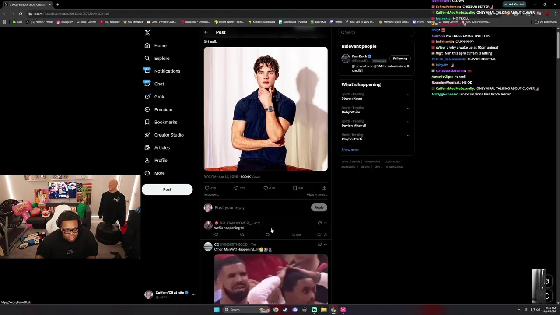
Task: Open more options for Davion Mitchell trend
Action: tap(409, 122)
